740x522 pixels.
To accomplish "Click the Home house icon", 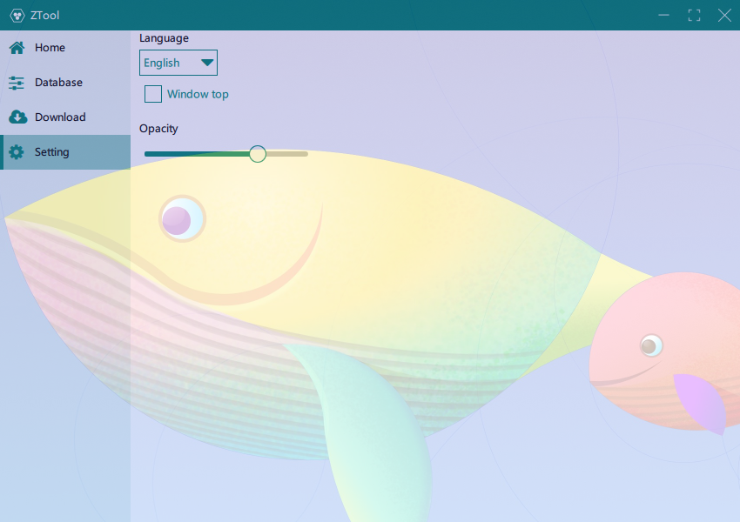I will [17, 48].
